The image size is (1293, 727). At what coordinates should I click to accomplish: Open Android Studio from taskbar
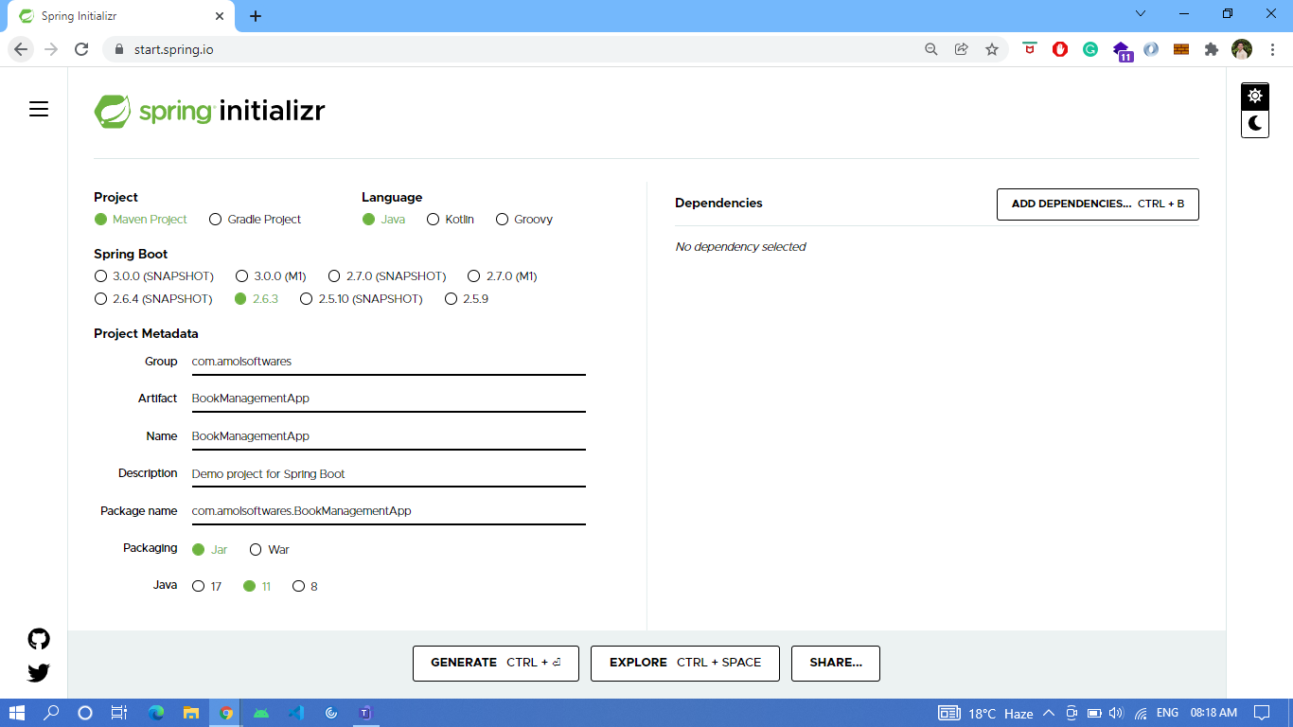pos(261,713)
